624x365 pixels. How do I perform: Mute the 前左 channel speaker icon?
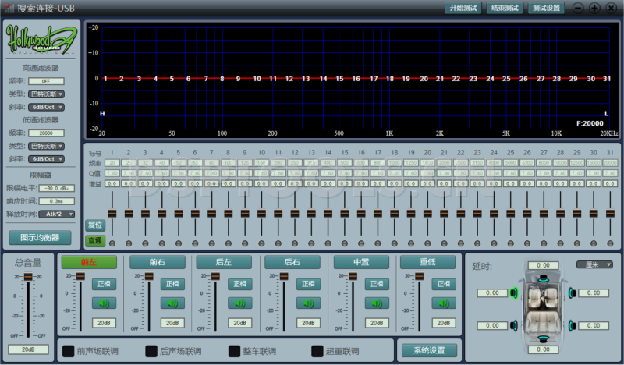coord(105,303)
